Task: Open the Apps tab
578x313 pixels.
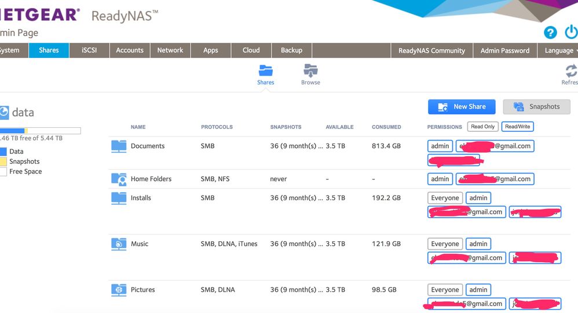Action: 211,50
